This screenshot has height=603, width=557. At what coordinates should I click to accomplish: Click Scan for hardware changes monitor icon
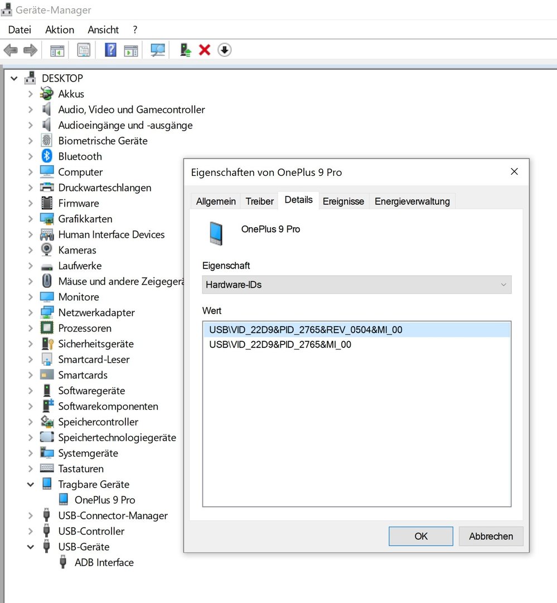click(158, 50)
